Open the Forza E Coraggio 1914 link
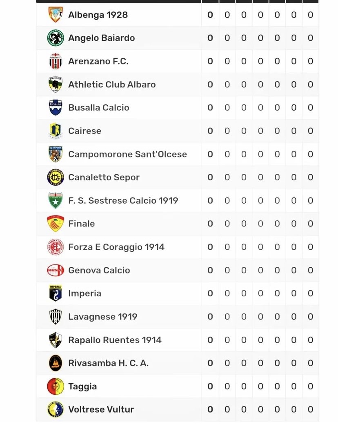 point(116,247)
